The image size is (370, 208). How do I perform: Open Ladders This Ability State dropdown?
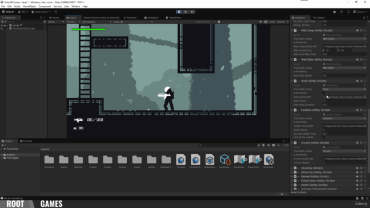click(x=345, y=118)
